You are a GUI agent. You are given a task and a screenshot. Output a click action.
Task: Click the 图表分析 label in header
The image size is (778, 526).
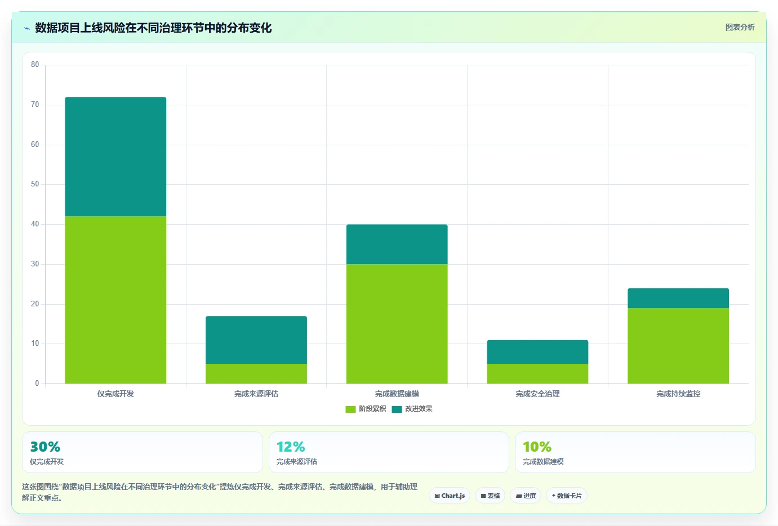click(x=740, y=27)
